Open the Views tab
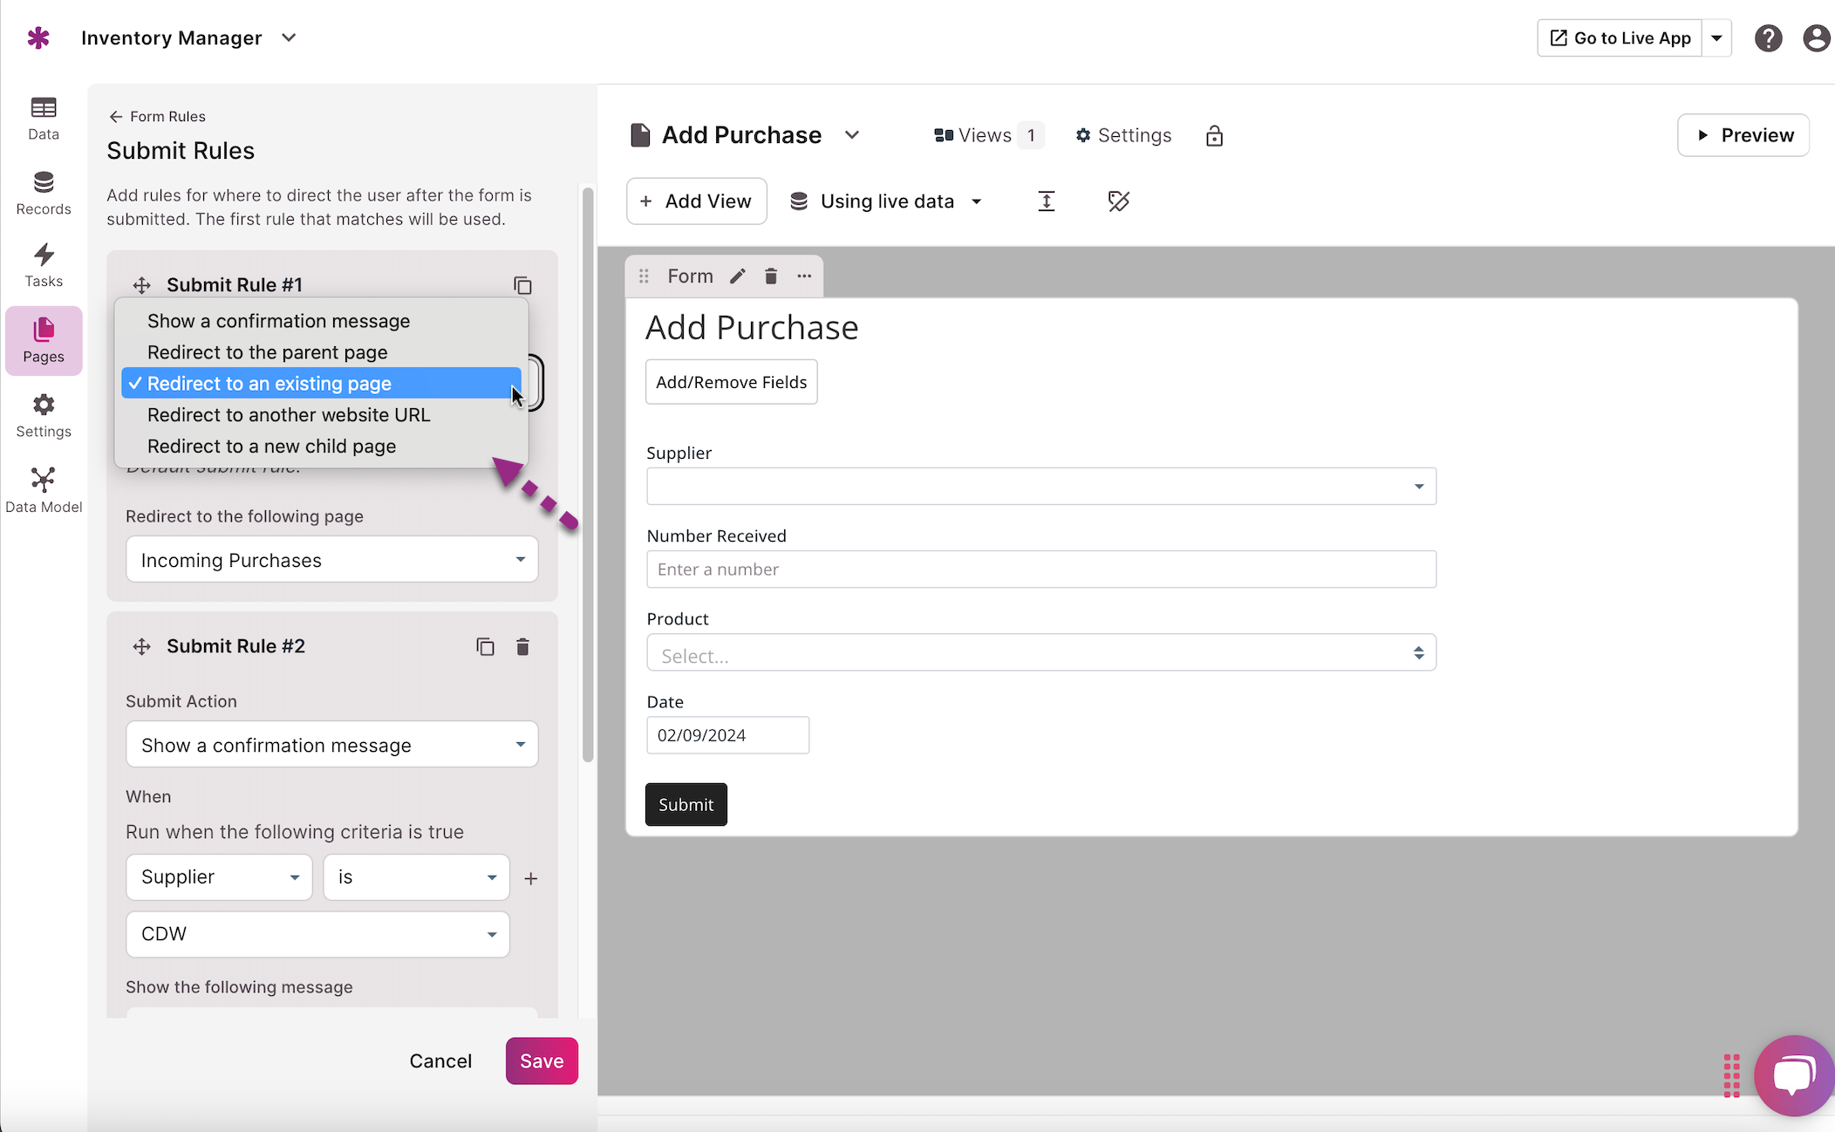This screenshot has width=1835, height=1132. [x=987, y=135]
